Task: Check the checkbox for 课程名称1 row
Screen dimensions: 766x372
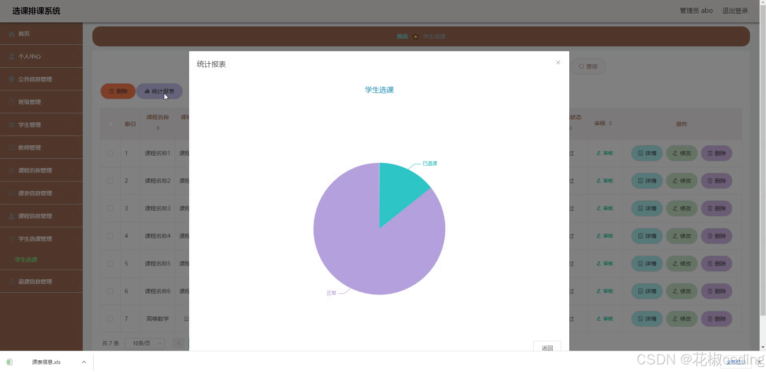Action: [x=110, y=153]
